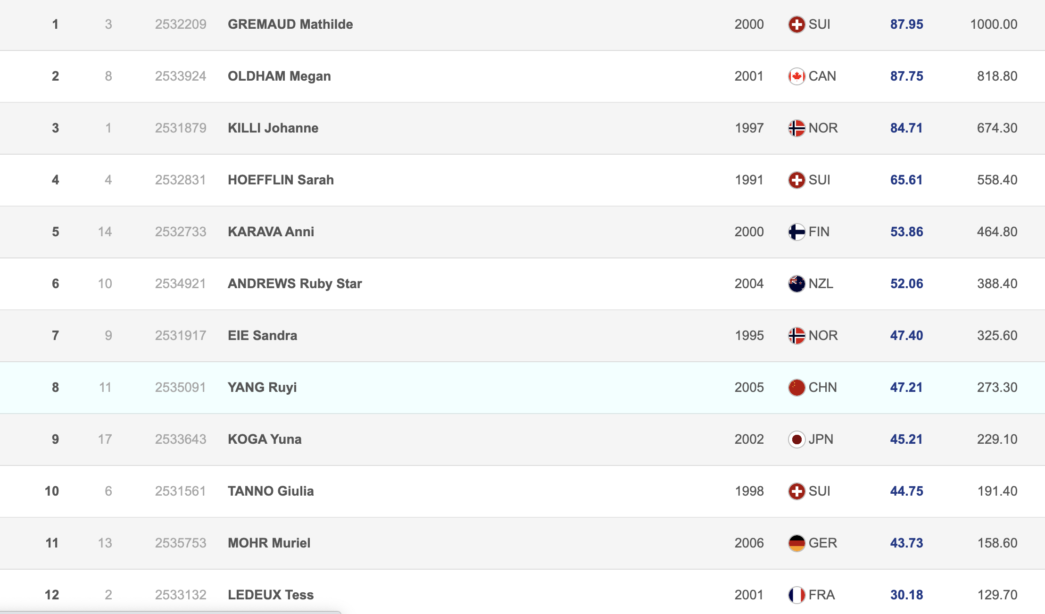Click the Japanese flag beside KOGA Yuna
Image resolution: width=1045 pixels, height=614 pixels.
[796, 440]
